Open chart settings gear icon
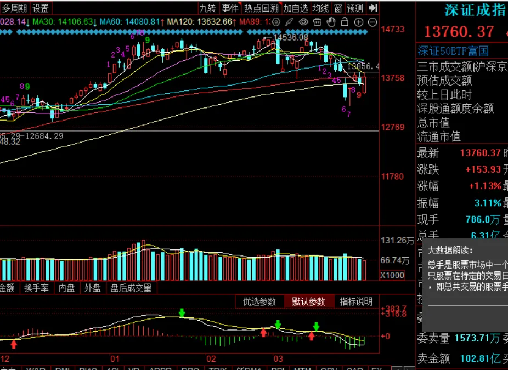 [x=276, y=22]
